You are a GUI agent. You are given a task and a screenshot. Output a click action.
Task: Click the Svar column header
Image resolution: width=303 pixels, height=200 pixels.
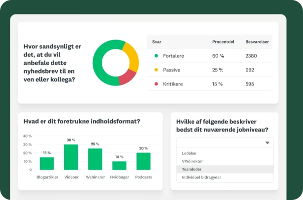pos(157,42)
